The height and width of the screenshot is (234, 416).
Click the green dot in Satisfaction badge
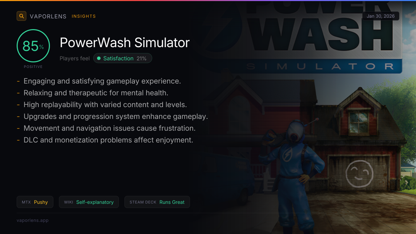pos(99,58)
